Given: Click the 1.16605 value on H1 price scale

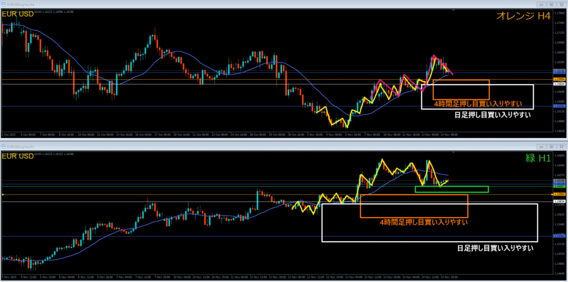Looking at the screenshot, I should (x=560, y=156).
